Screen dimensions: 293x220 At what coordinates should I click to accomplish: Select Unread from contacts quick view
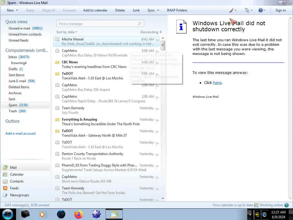pos(25,34)
